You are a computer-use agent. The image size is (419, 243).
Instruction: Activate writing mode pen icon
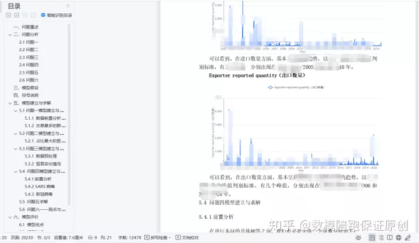[407, 238]
